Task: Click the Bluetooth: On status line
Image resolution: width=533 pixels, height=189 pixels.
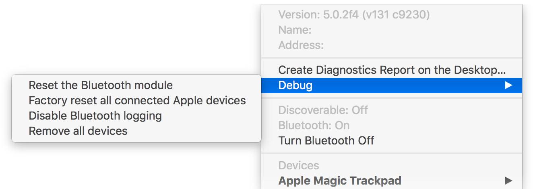Action: tap(314, 125)
